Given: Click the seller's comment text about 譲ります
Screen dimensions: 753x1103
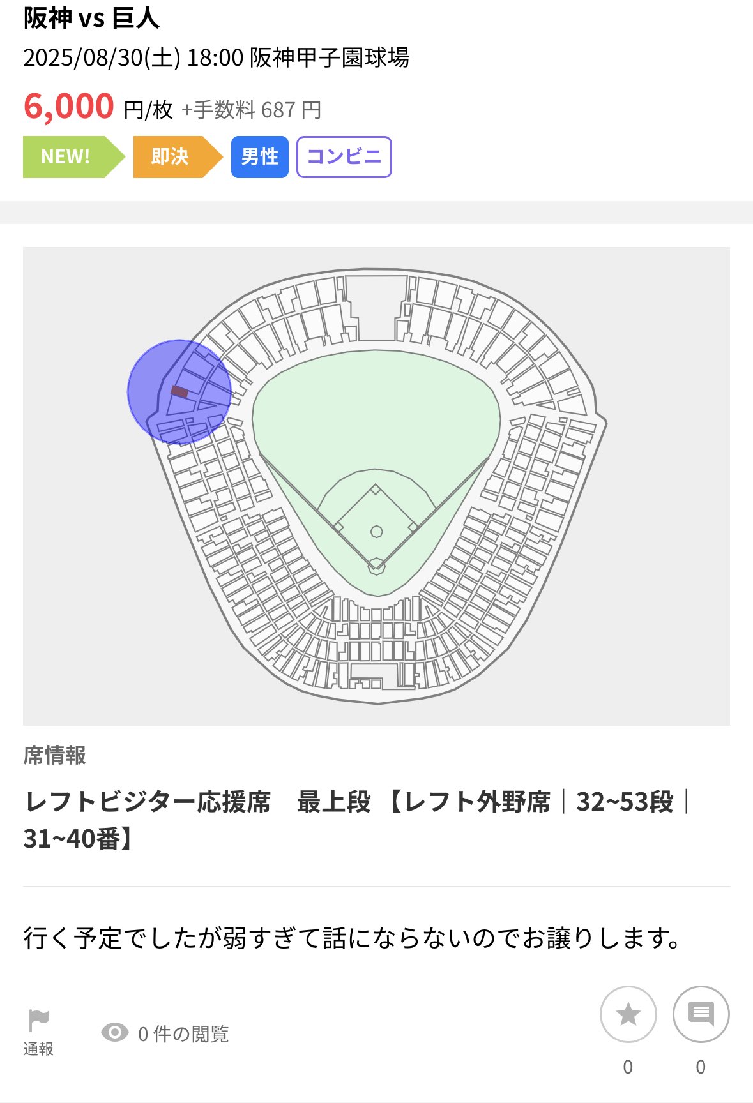Looking at the screenshot, I should point(353,938).
